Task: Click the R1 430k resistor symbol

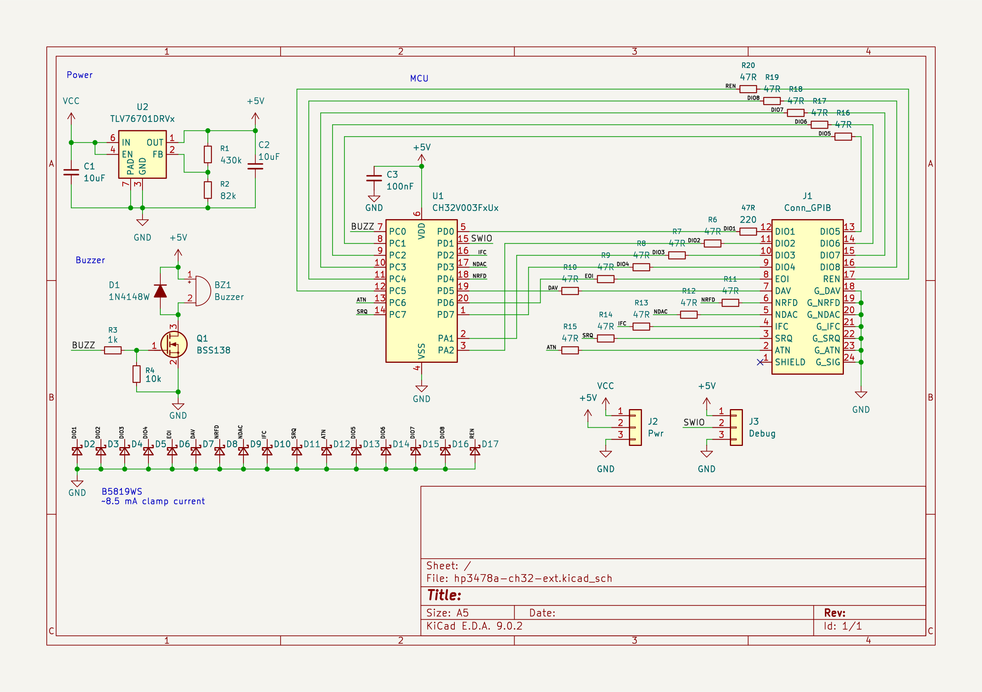Action: pyautogui.click(x=208, y=154)
